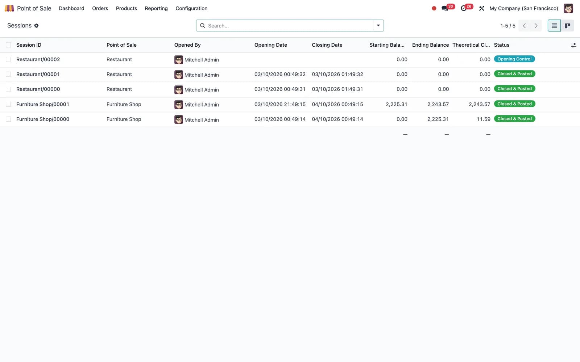Open the developer tools wrench icon
The height and width of the screenshot is (362, 580).
(x=481, y=8)
